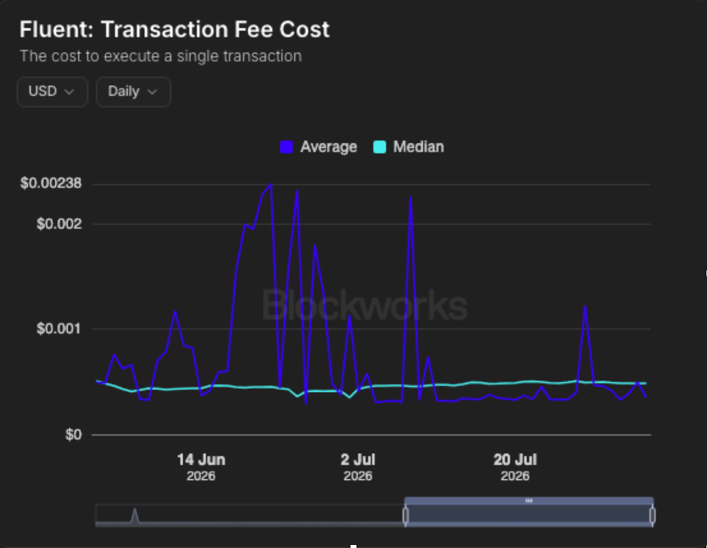
Task: Click the selected range bar grip
Action: tap(529, 501)
